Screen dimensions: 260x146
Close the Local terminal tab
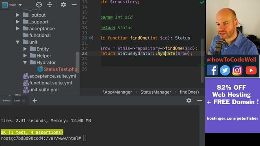click(24, 101)
